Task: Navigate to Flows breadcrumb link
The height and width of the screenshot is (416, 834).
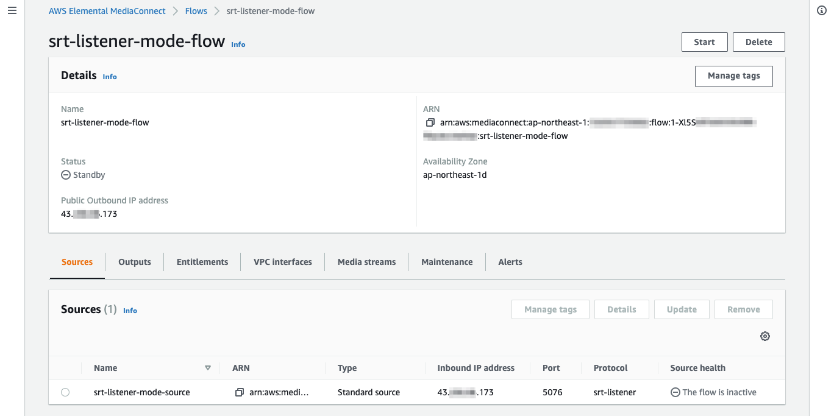Action: click(196, 11)
